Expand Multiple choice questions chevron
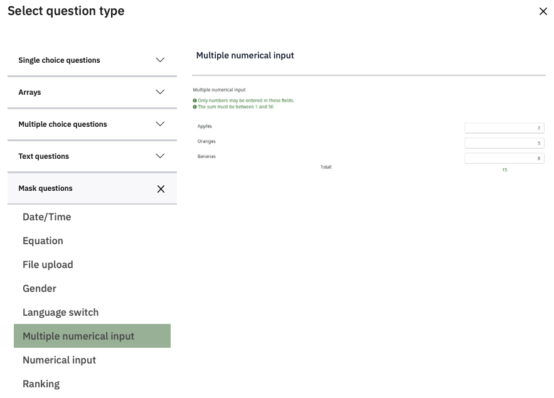This screenshot has width=554, height=398. (160, 124)
